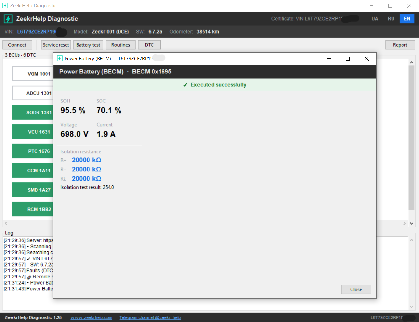Switch interface language to UA

[x=375, y=19]
